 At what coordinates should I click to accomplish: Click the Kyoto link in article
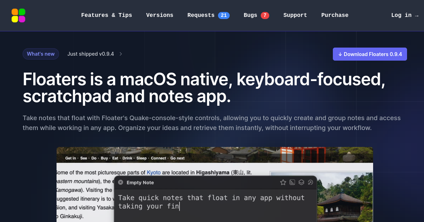tap(154, 172)
